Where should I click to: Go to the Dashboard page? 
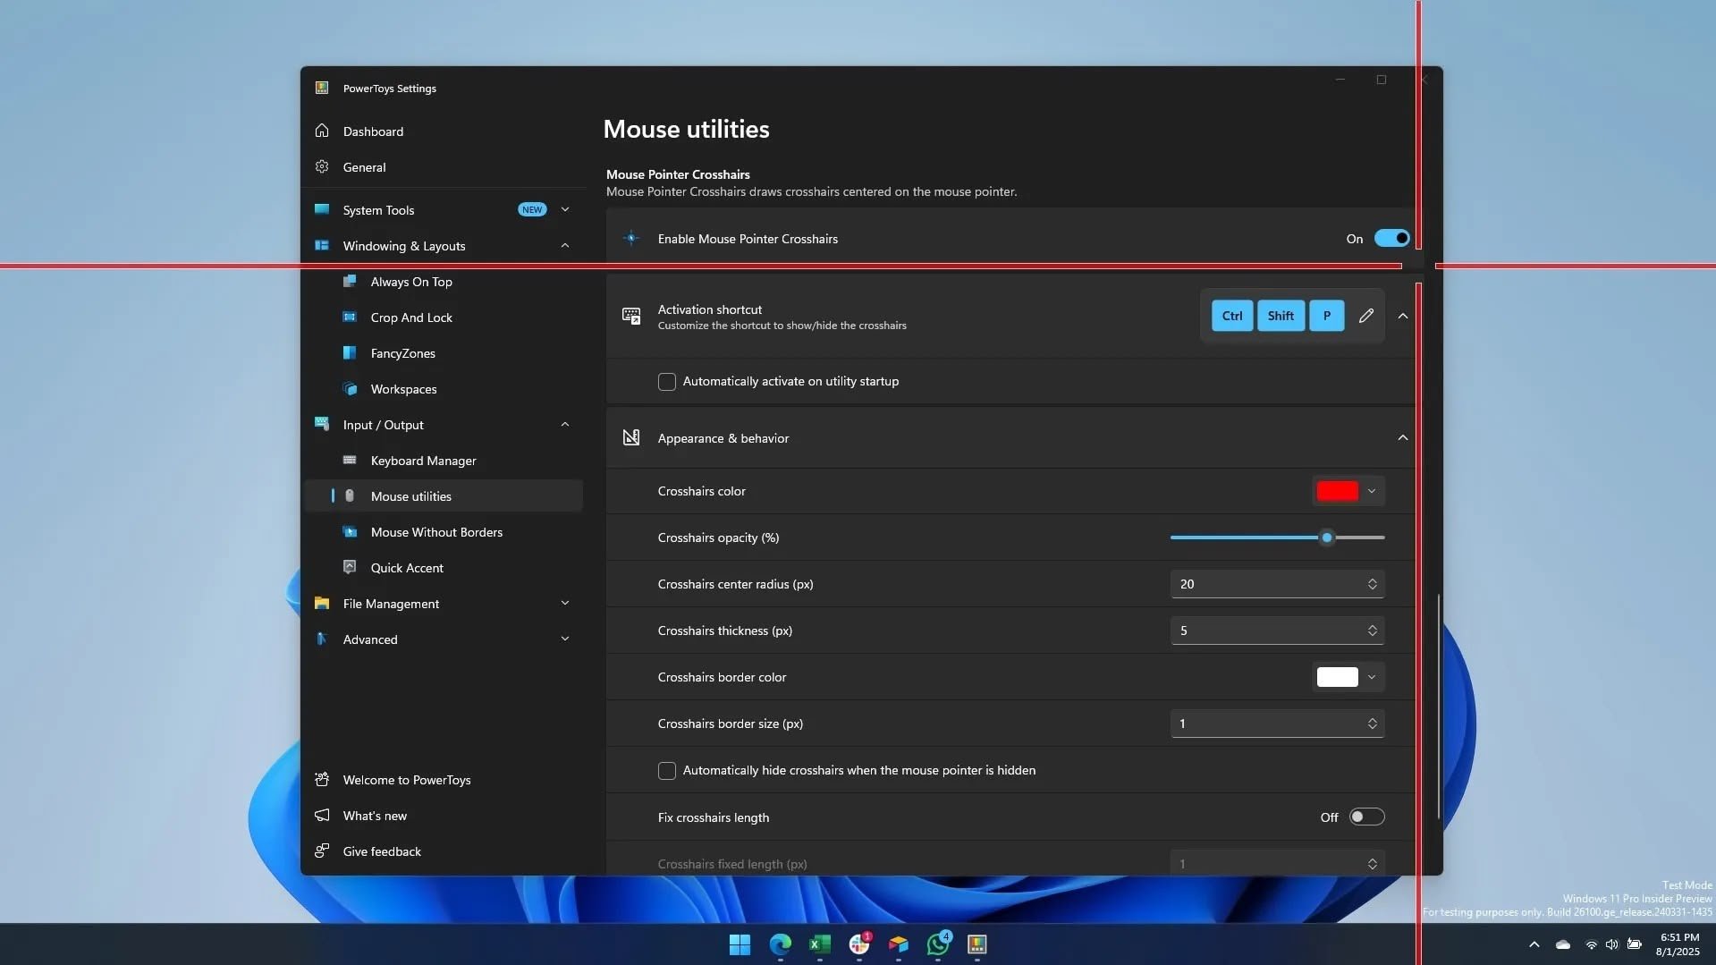(x=373, y=131)
